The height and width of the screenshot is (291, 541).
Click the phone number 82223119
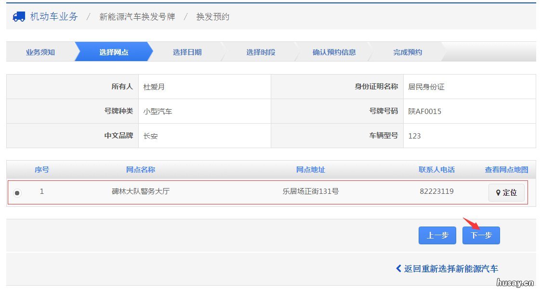pos(437,191)
